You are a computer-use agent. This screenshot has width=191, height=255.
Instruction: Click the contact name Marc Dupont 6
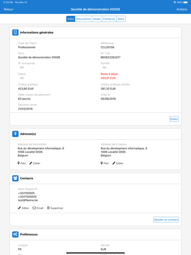(28, 189)
